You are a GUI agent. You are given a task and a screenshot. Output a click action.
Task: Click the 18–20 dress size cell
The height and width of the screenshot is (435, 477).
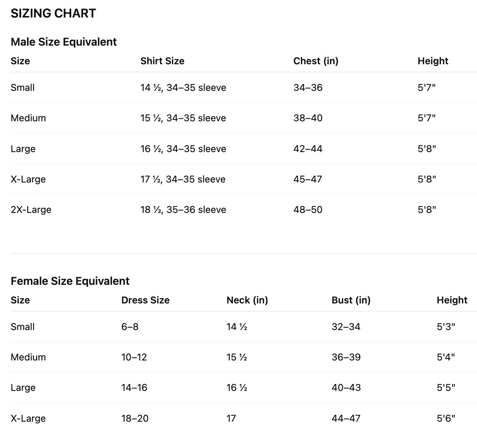135,418
